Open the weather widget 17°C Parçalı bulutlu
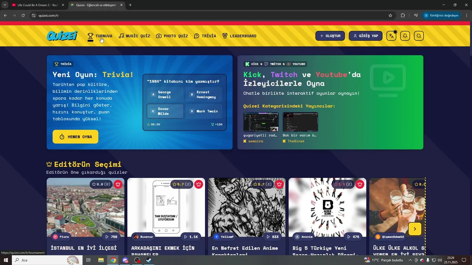 383,260
